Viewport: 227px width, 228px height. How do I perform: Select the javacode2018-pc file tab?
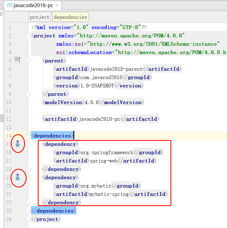(x=30, y=6)
